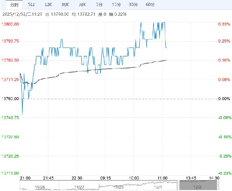
Task: Open the 60分 hourly interval tab
Action: (x=150, y=5)
